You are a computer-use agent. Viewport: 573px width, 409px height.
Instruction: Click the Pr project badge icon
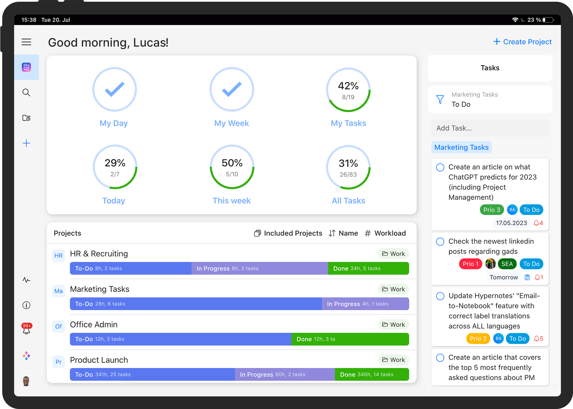[59, 362]
